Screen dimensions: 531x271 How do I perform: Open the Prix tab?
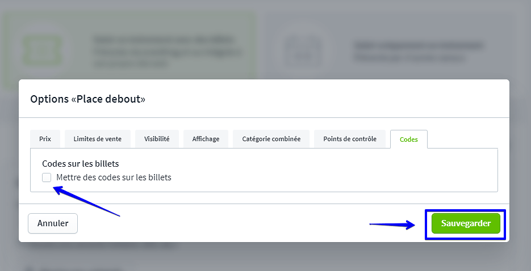(x=45, y=139)
